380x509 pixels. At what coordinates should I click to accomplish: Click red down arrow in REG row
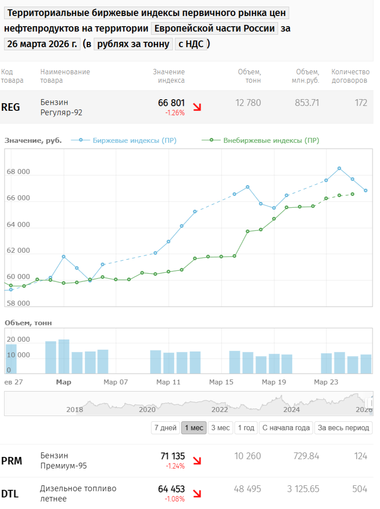pyautogui.click(x=197, y=107)
